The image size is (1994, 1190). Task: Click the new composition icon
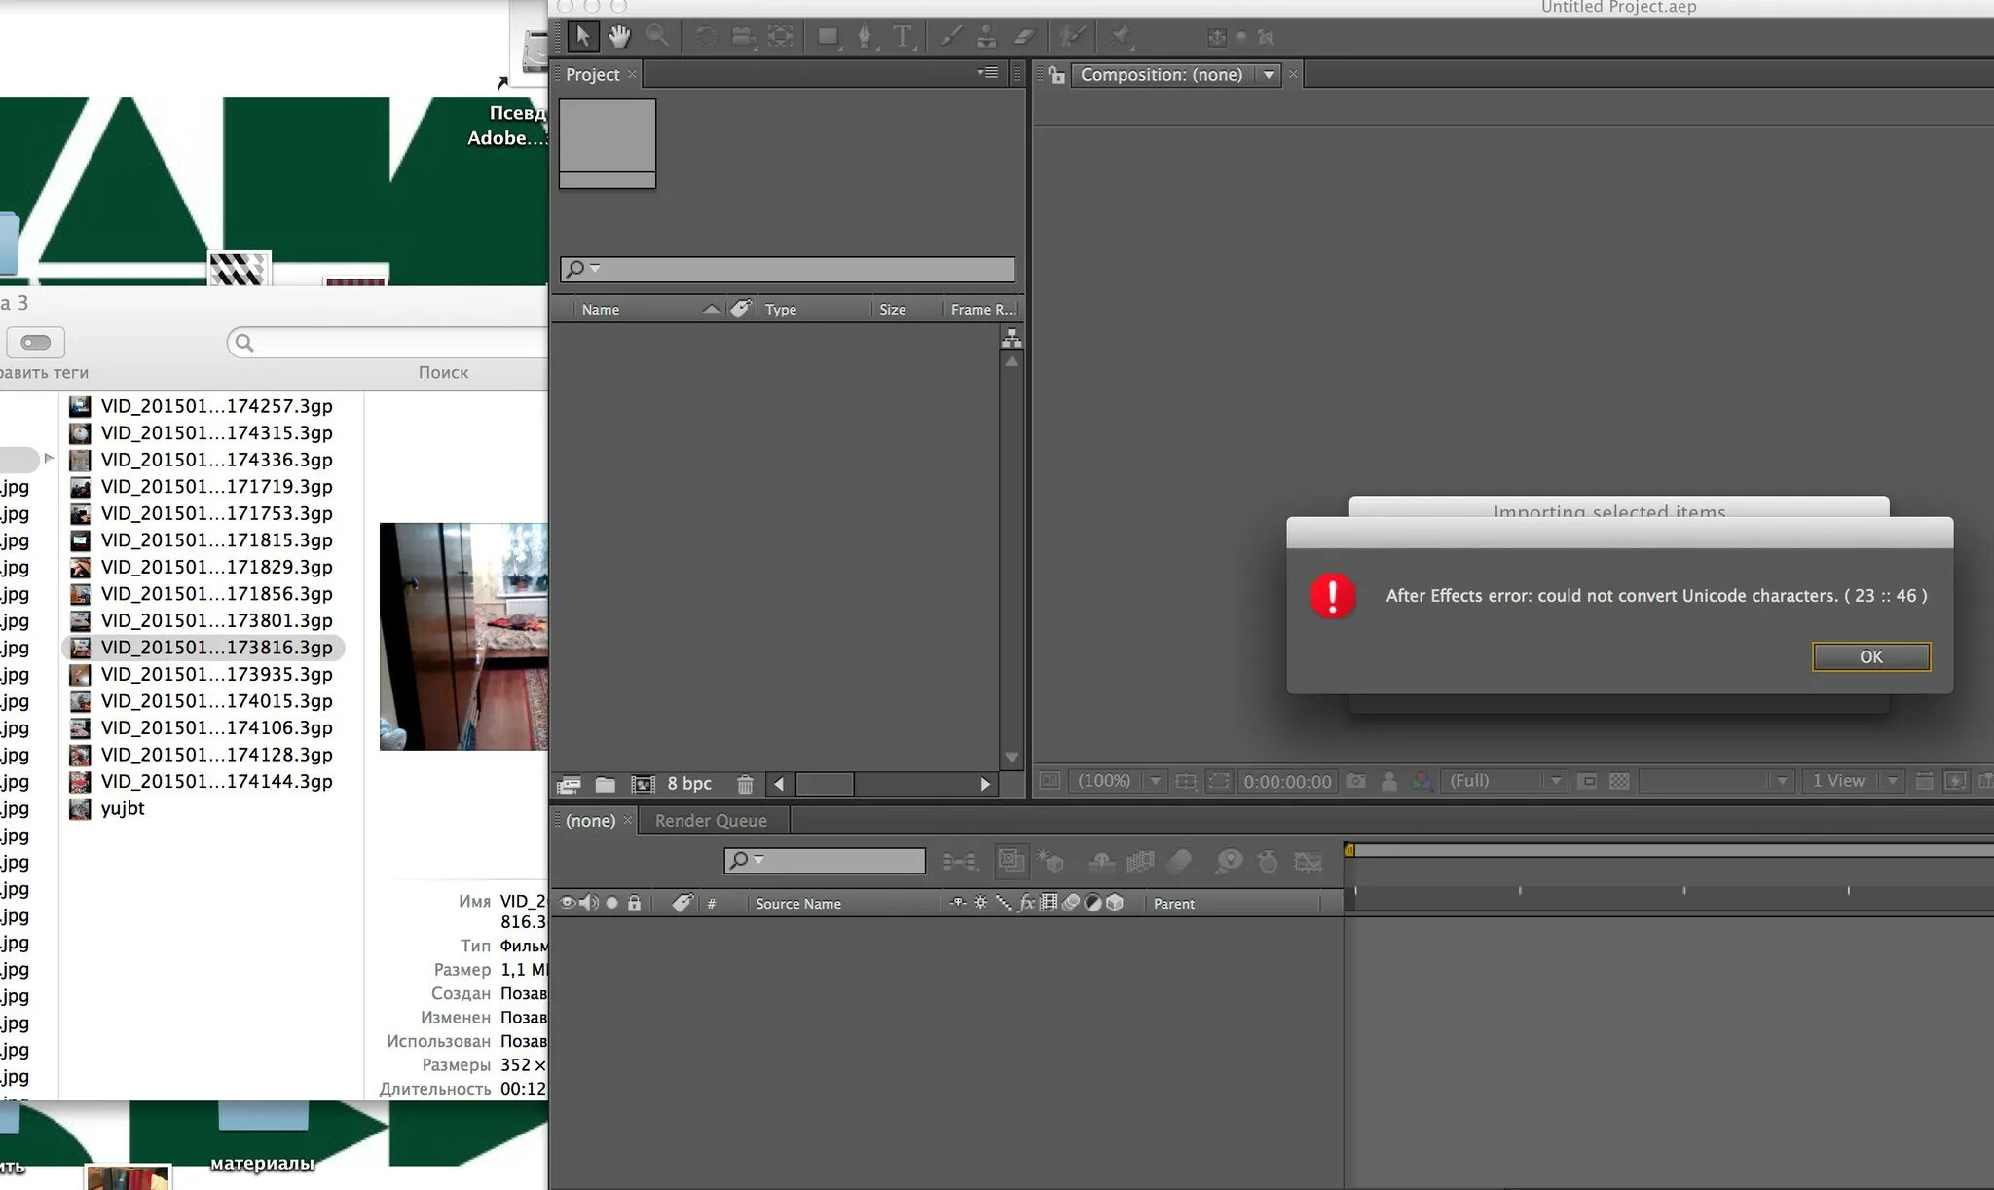643,784
